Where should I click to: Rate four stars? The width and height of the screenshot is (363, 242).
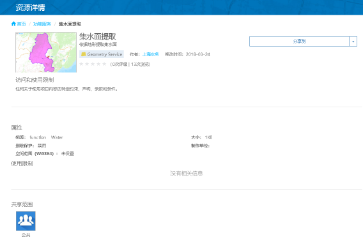pyautogui.click(x=98, y=64)
